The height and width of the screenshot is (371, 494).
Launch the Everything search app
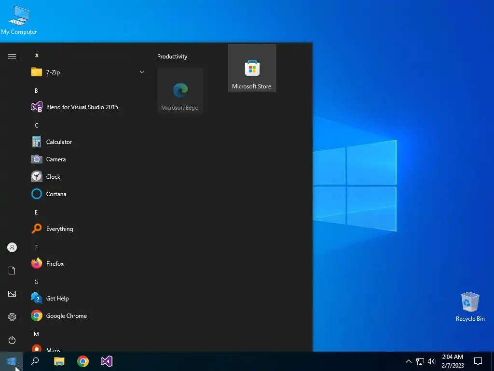[x=87, y=228]
